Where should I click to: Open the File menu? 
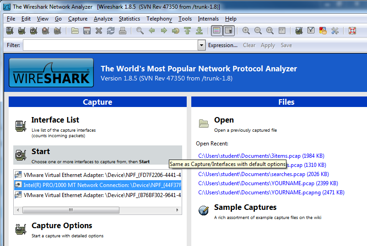point(11,19)
